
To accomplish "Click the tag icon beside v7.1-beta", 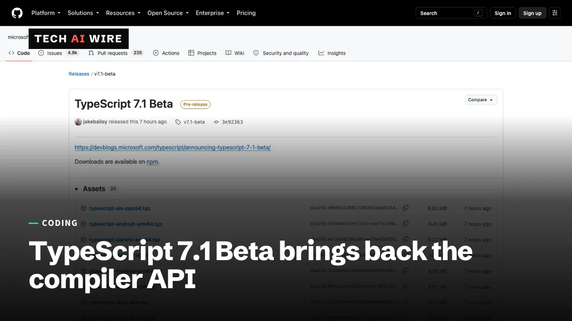I will [178, 122].
